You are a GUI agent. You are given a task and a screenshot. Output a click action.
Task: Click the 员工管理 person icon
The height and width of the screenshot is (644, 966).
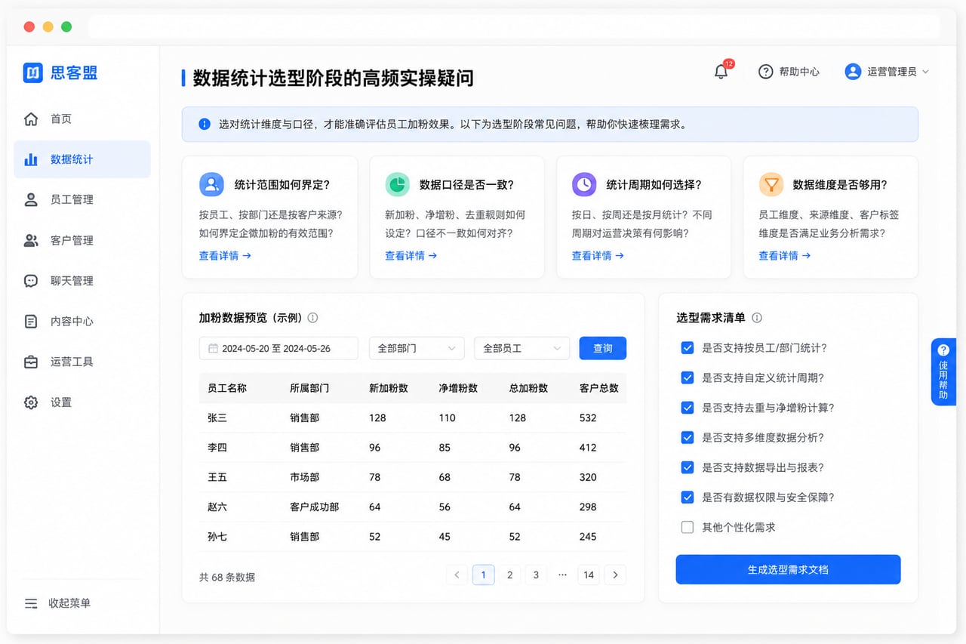click(x=31, y=200)
